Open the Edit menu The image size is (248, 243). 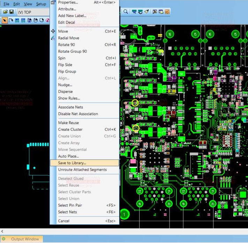pyautogui.click(x=16, y=4)
